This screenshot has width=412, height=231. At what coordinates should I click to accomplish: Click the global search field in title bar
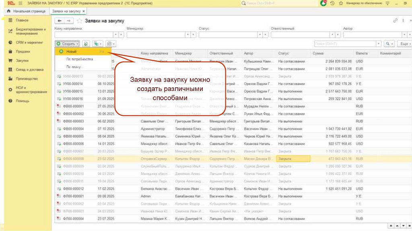pos(279,3)
